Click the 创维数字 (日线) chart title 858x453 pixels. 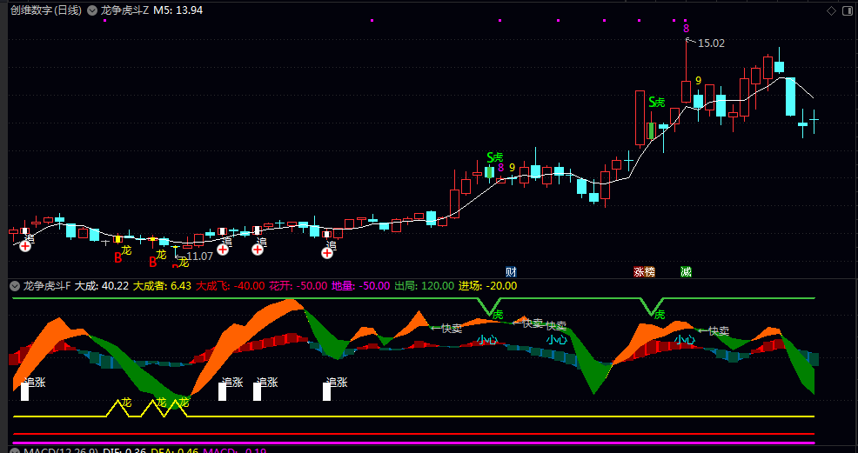(x=46, y=10)
